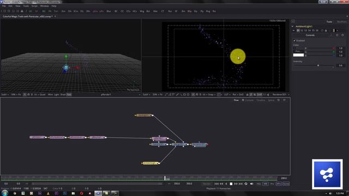Add a particle emitter (pEm) tool
The image size is (349, 196).
(95, 11)
